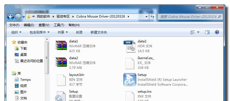Open the 包含到库中 dropdown
The image size is (230, 101).
coord(39,32)
